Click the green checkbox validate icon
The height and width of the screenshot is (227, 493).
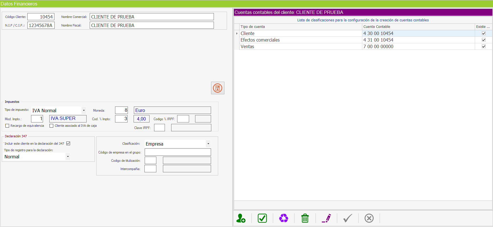(x=262, y=218)
